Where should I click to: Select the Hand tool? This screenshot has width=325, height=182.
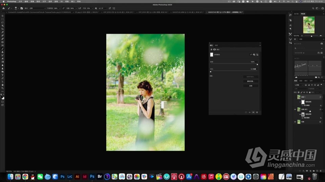(x=2, y=85)
